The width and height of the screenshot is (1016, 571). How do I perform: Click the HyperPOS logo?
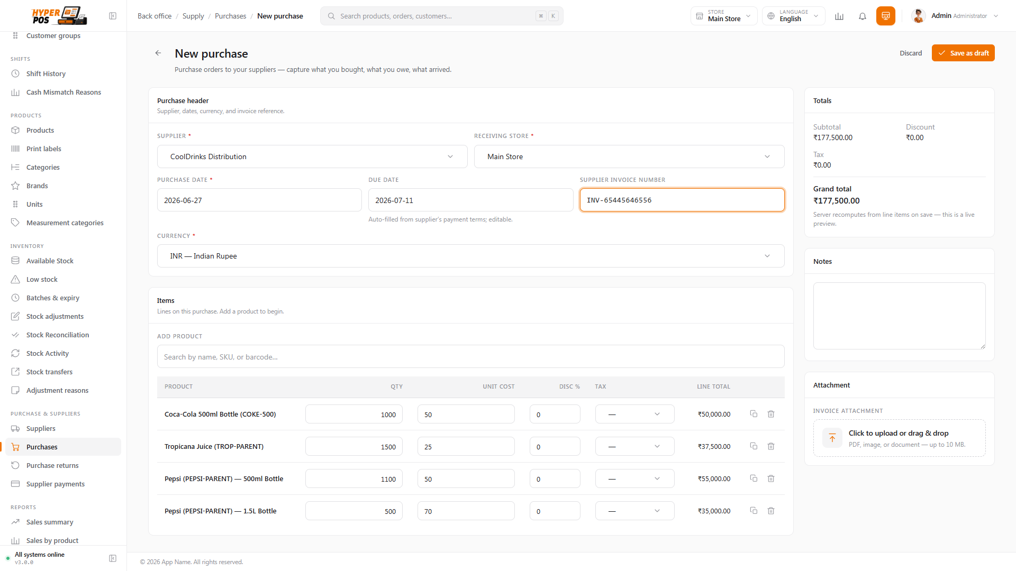click(x=59, y=16)
